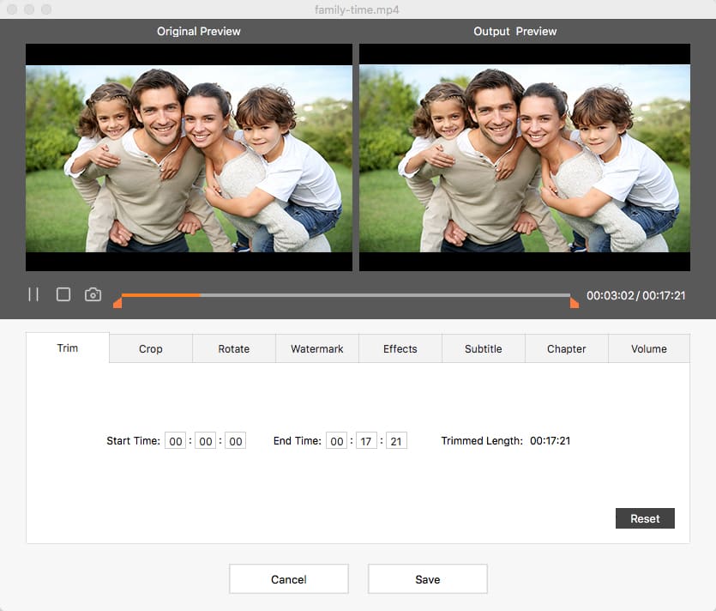
Task: Click the End Time minutes field
Action: click(x=366, y=441)
